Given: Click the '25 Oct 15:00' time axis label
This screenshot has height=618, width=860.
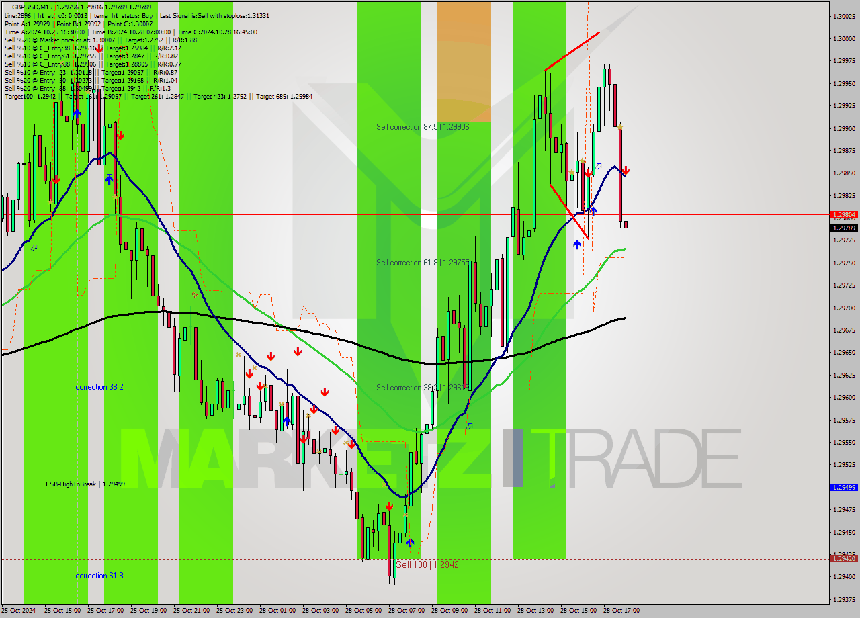Looking at the screenshot, I should pos(62,611).
